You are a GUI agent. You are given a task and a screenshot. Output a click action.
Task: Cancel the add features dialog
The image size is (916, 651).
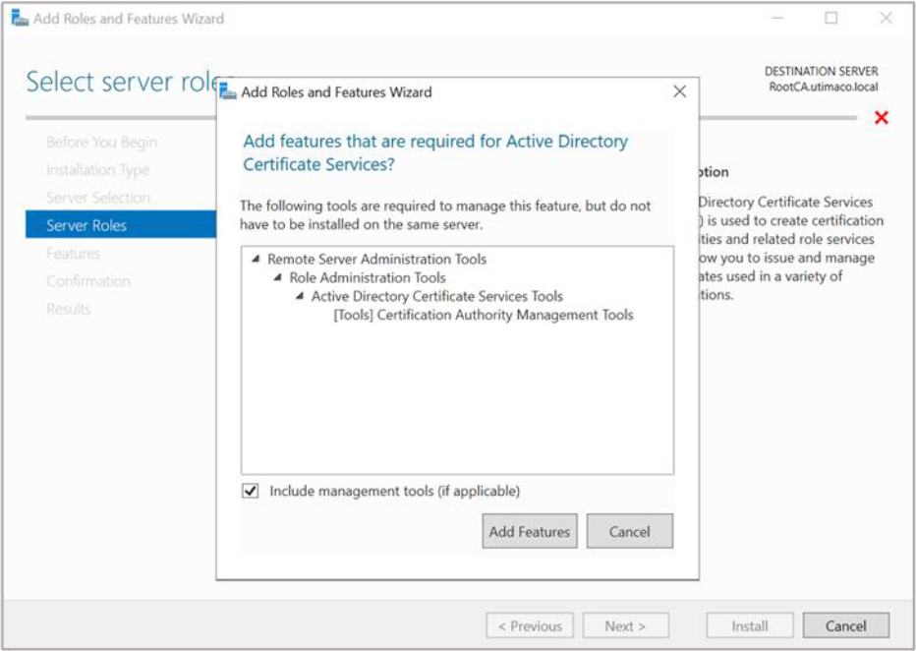(x=630, y=531)
